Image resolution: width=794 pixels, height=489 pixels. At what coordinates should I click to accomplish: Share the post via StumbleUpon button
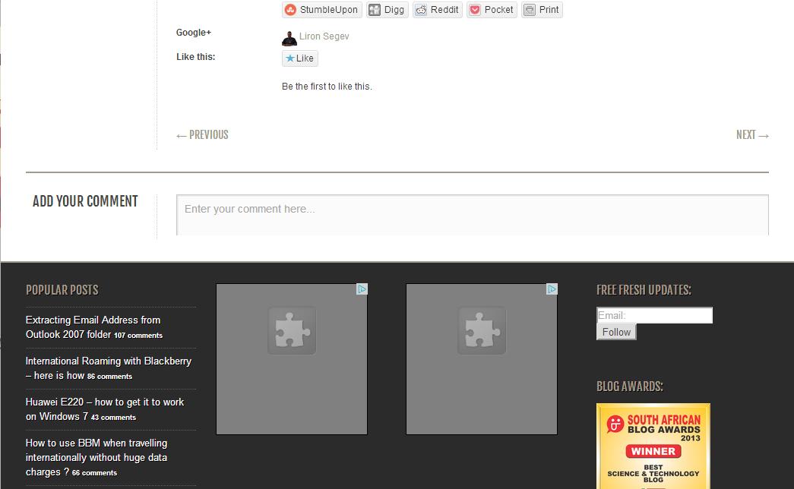(x=321, y=10)
